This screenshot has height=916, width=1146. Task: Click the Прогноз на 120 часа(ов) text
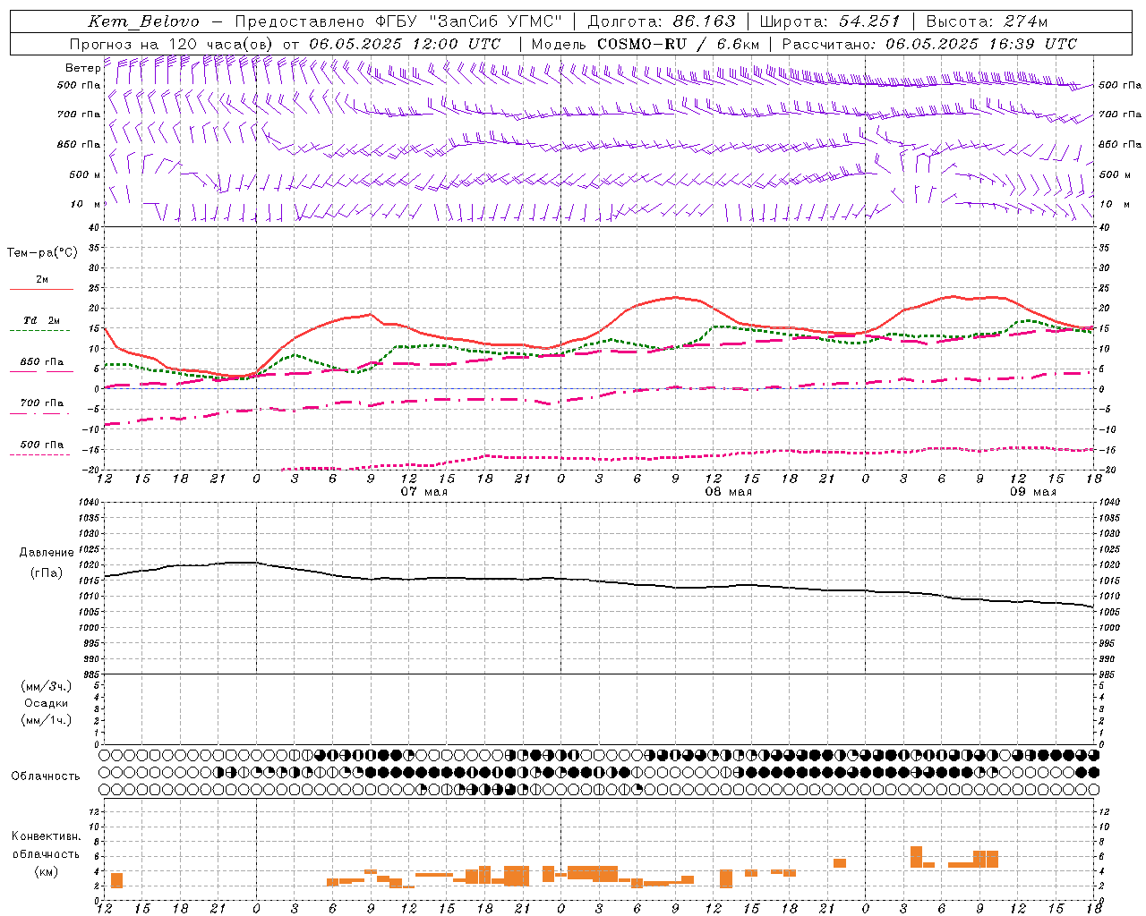tap(172, 44)
